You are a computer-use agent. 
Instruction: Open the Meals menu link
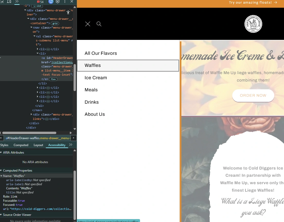91,90
